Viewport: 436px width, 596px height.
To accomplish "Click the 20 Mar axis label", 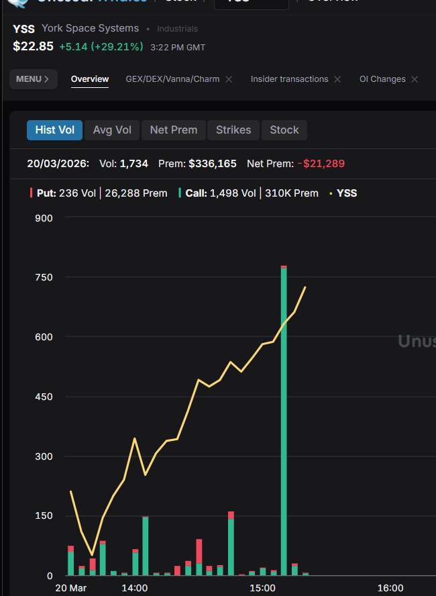I will pyautogui.click(x=71, y=588).
